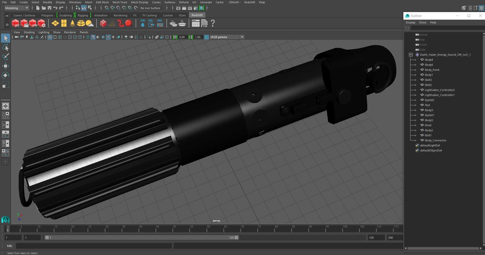Switch to the Rigging shelf tab

tap(83, 15)
